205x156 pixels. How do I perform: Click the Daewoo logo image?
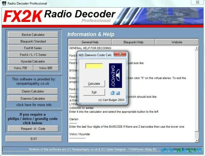[115, 75]
